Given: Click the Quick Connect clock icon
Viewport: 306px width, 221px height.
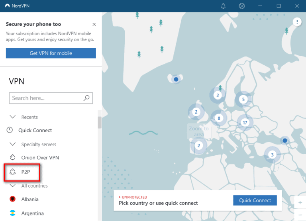Looking at the screenshot, I should pyautogui.click(x=10, y=130).
